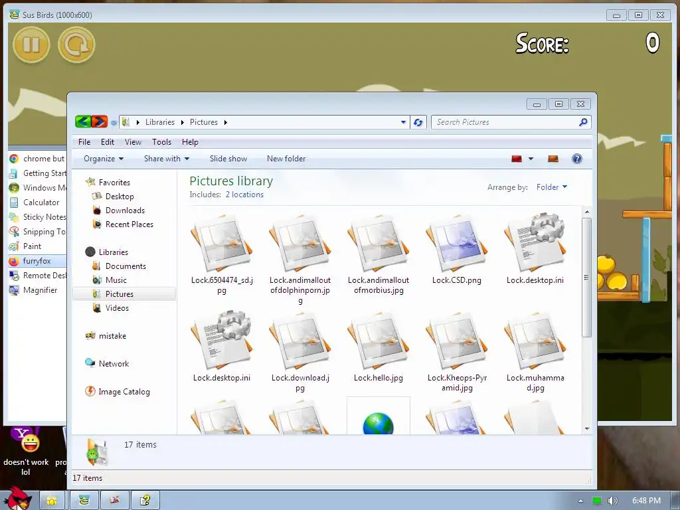The image size is (680, 510).
Task: Open Downloads in Favorites
Action: click(125, 211)
